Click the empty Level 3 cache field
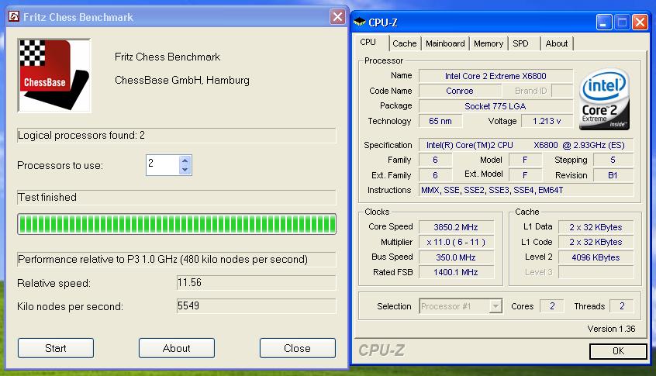The width and height of the screenshot is (656, 376). click(x=596, y=272)
